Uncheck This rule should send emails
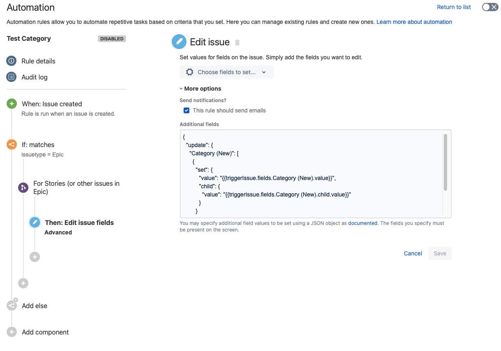Viewport: 501px width, 351px height. pos(186,110)
